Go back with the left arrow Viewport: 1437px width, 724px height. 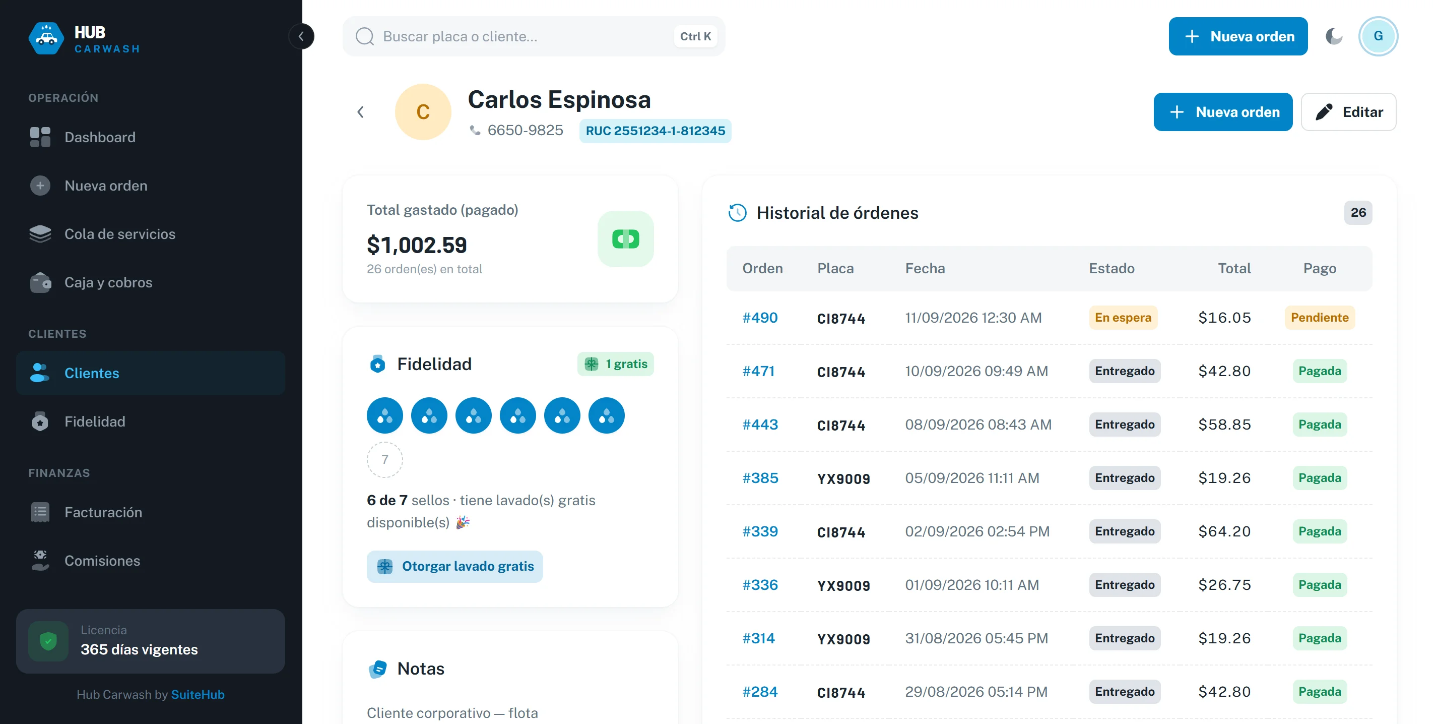361,112
